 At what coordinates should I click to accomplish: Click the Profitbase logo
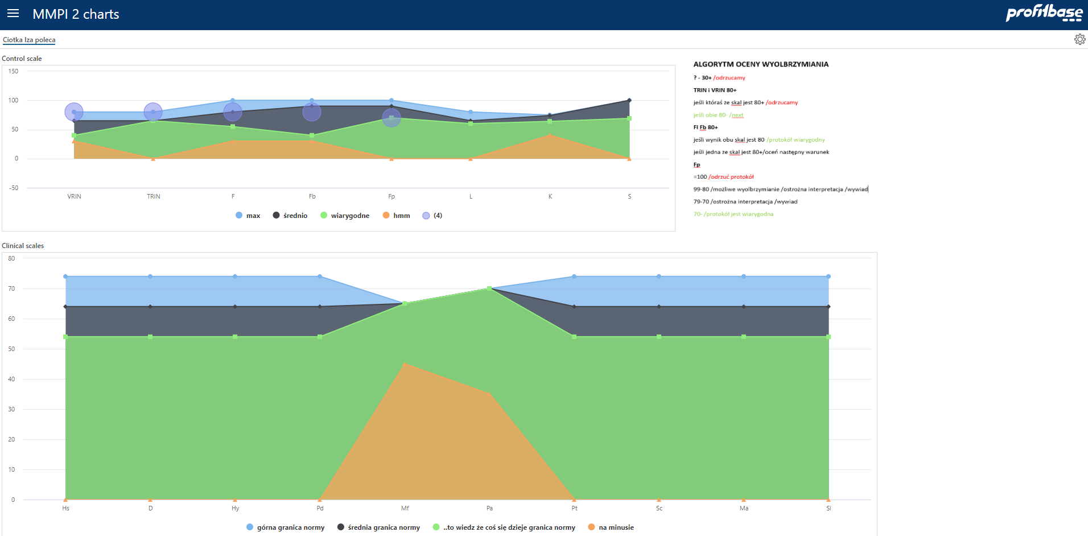click(1044, 13)
